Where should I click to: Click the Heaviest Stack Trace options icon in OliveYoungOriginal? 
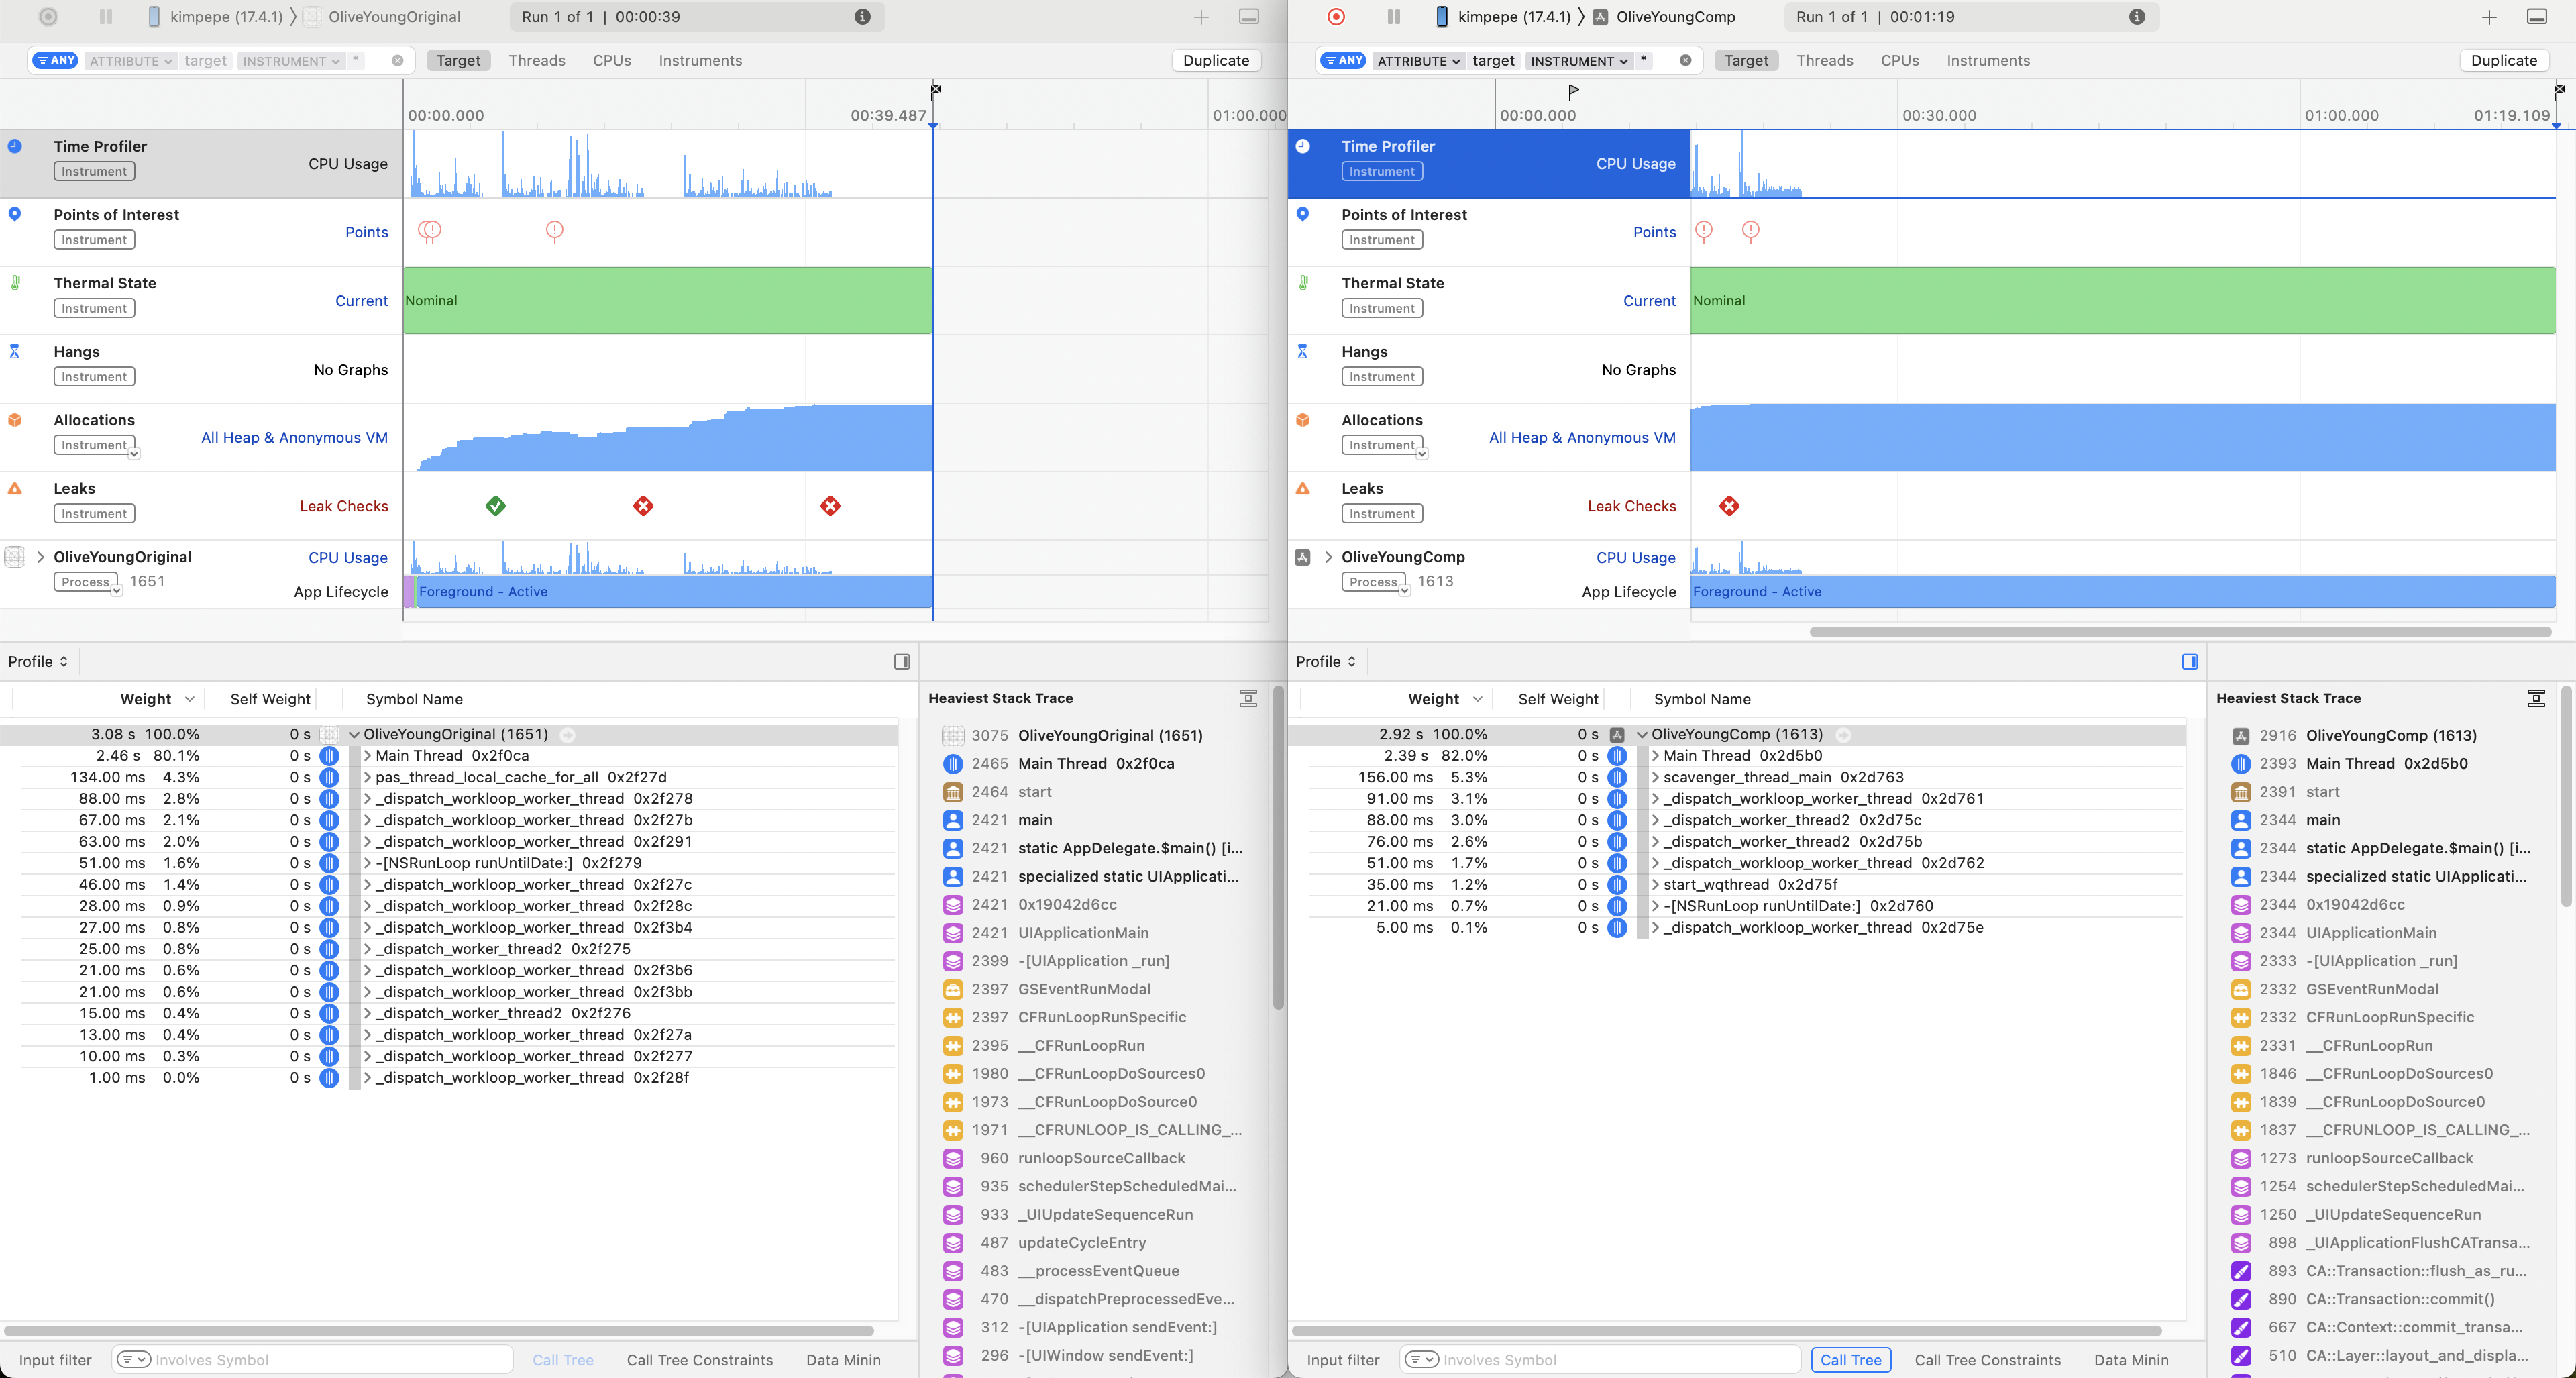(1248, 698)
